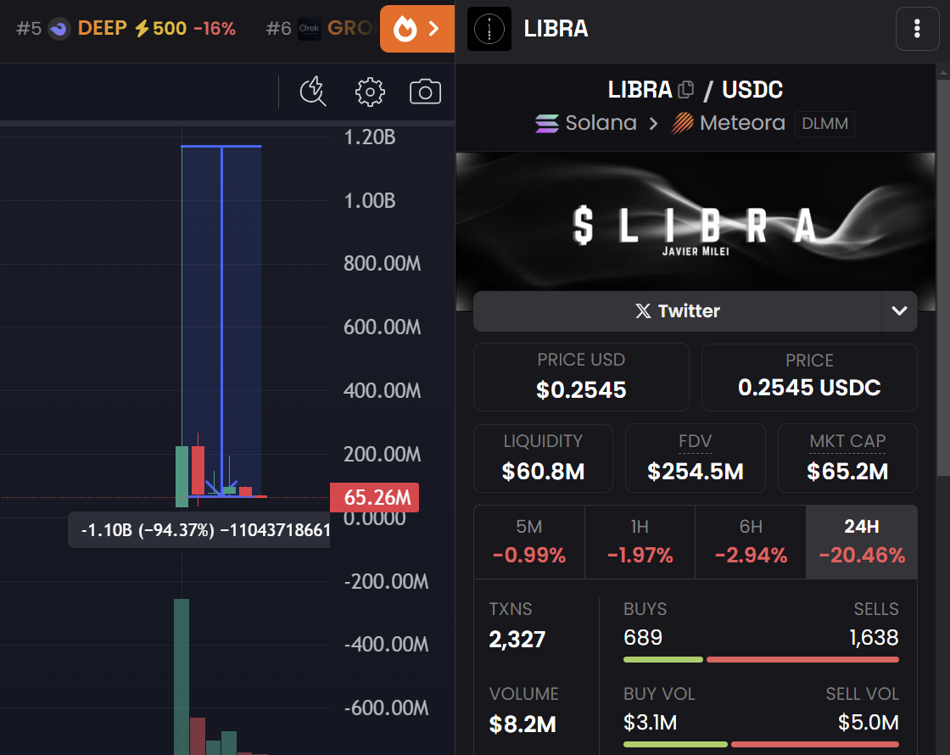The height and width of the screenshot is (755, 950).
Task: Select the 6H timeframe tab
Action: (x=751, y=542)
